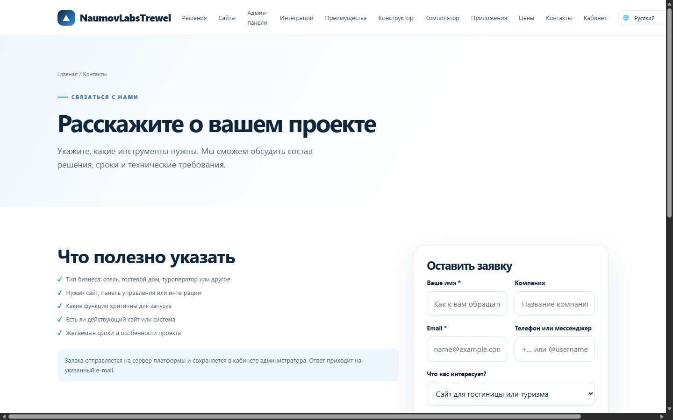
Task: Open the Цены page
Action: point(526,18)
